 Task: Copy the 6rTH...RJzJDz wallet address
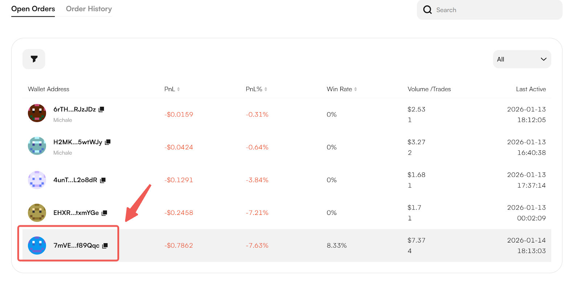[x=102, y=109]
